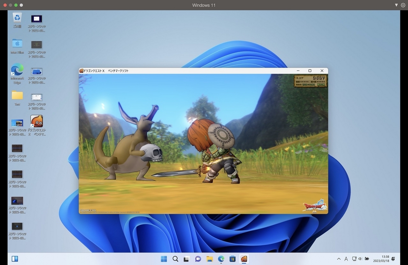Open the Recycle Bin (ごみ箱) desktop icon
The height and width of the screenshot is (265, 408).
(x=17, y=20)
